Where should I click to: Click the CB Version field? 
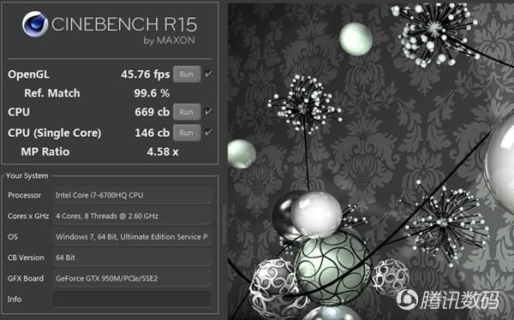(x=132, y=258)
